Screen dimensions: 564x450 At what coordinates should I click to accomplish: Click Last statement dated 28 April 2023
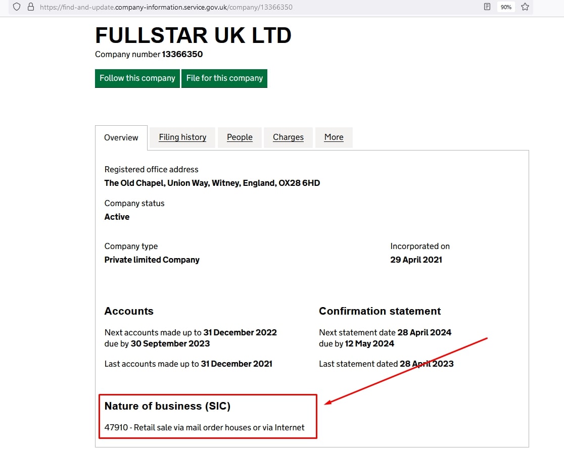(x=386, y=364)
